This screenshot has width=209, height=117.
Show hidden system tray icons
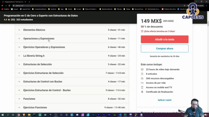[183, 115]
